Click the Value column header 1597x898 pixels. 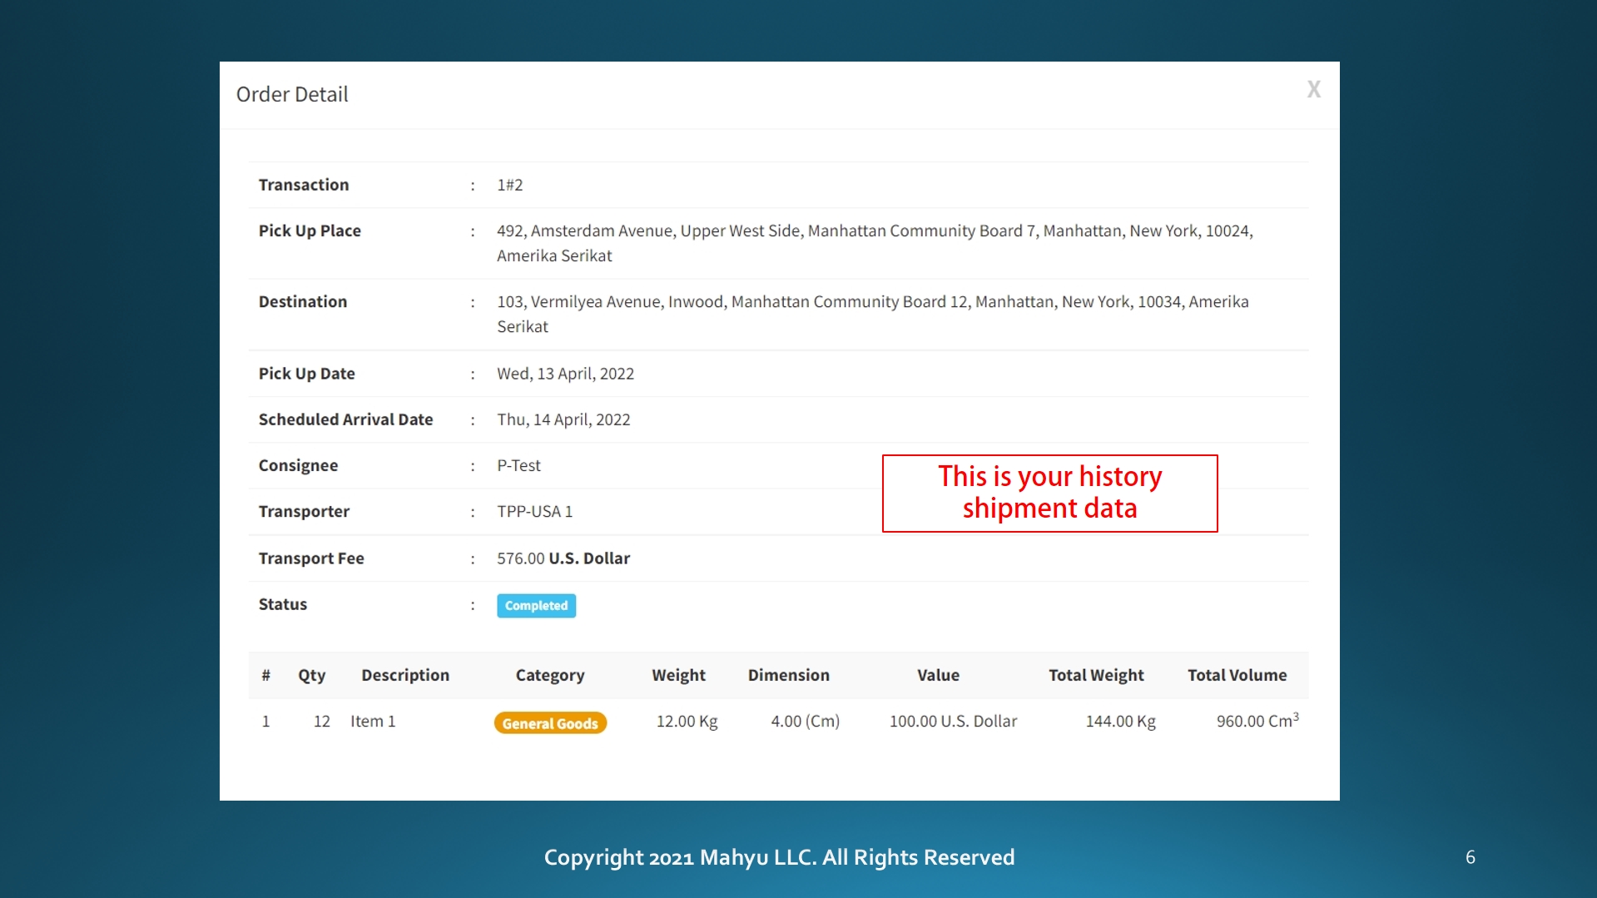click(x=938, y=675)
